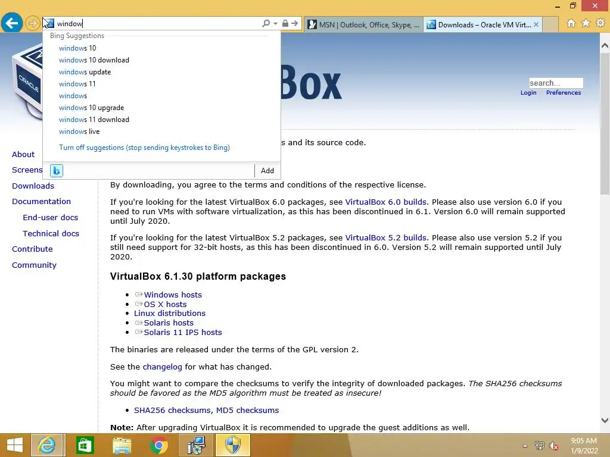Select the 'windows 10 download' suggestion
The width and height of the screenshot is (610, 457).
click(94, 60)
